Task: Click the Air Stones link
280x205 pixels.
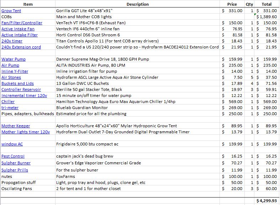Action: coord(11,77)
